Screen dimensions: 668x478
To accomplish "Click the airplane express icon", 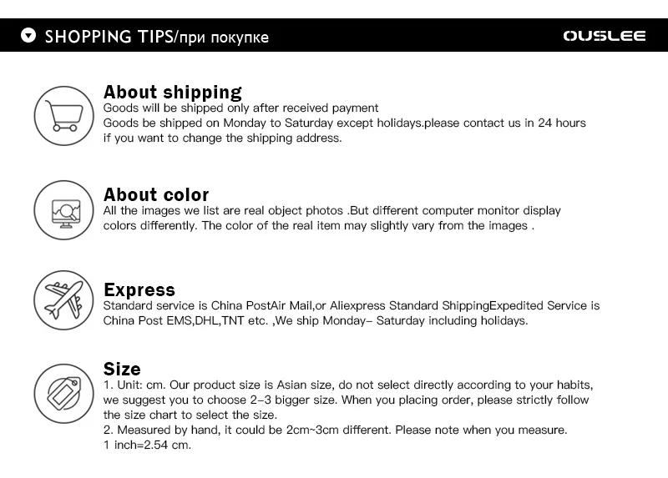I will (x=64, y=300).
